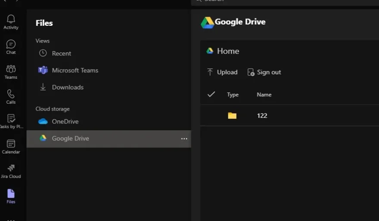Open the Tasks by Planner app
The height and width of the screenshot is (221, 379).
tap(11, 121)
